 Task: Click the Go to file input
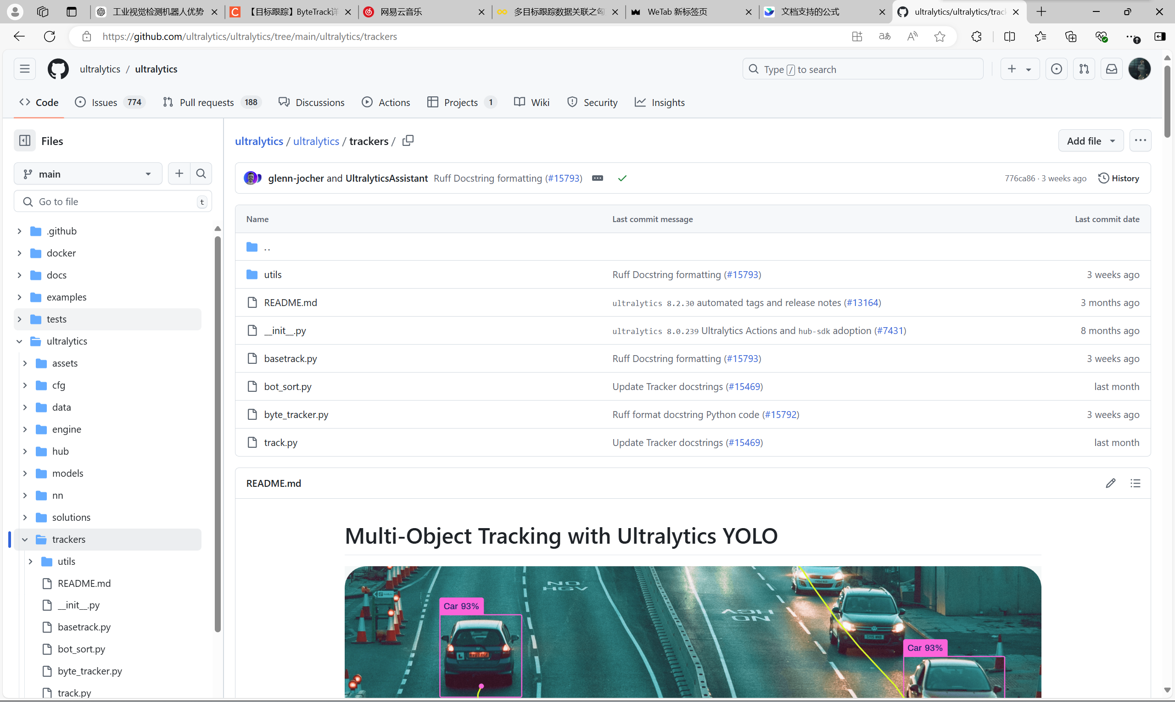click(112, 201)
